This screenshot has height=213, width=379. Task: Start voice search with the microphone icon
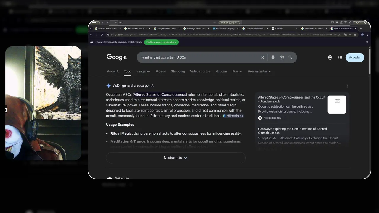pos(273,57)
